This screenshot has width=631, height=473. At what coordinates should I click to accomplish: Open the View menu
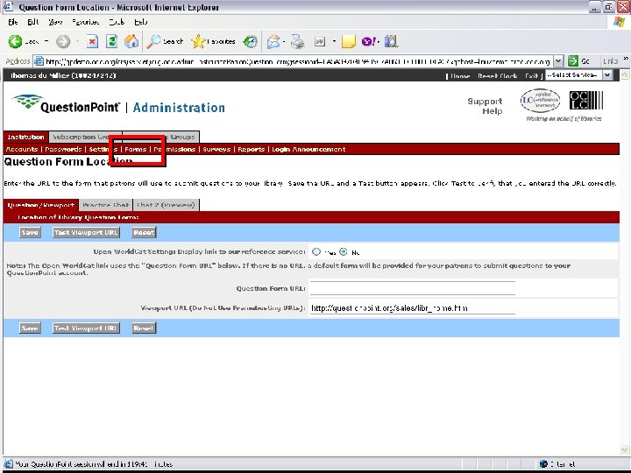point(55,22)
